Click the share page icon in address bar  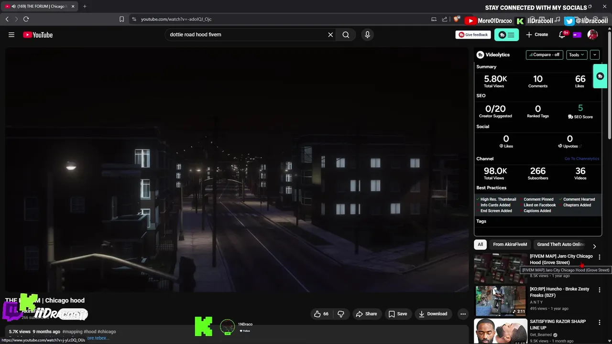[445, 19]
